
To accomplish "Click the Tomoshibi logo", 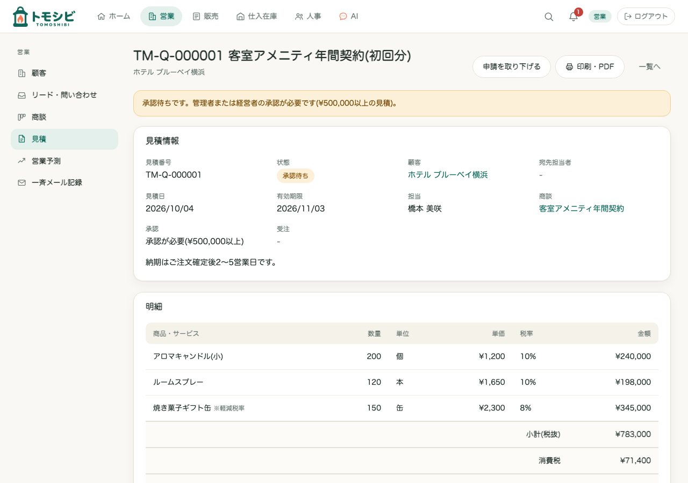I will [x=44, y=17].
